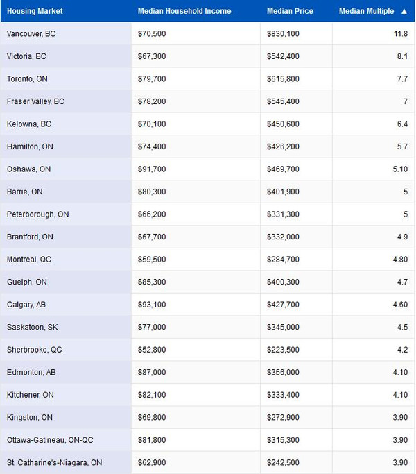Select Oshawa's $91,700 income cell
The image size is (416, 474).
(x=152, y=169)
